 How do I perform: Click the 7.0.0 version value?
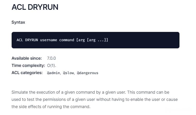click(x=51, y=58)
